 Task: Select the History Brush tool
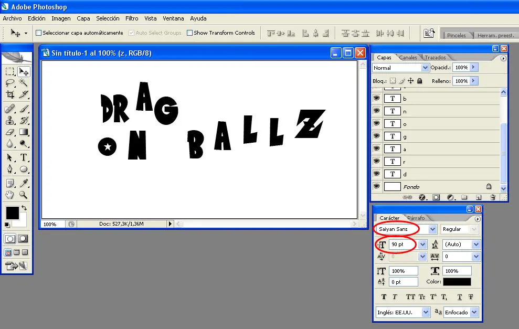pos(24,121)
